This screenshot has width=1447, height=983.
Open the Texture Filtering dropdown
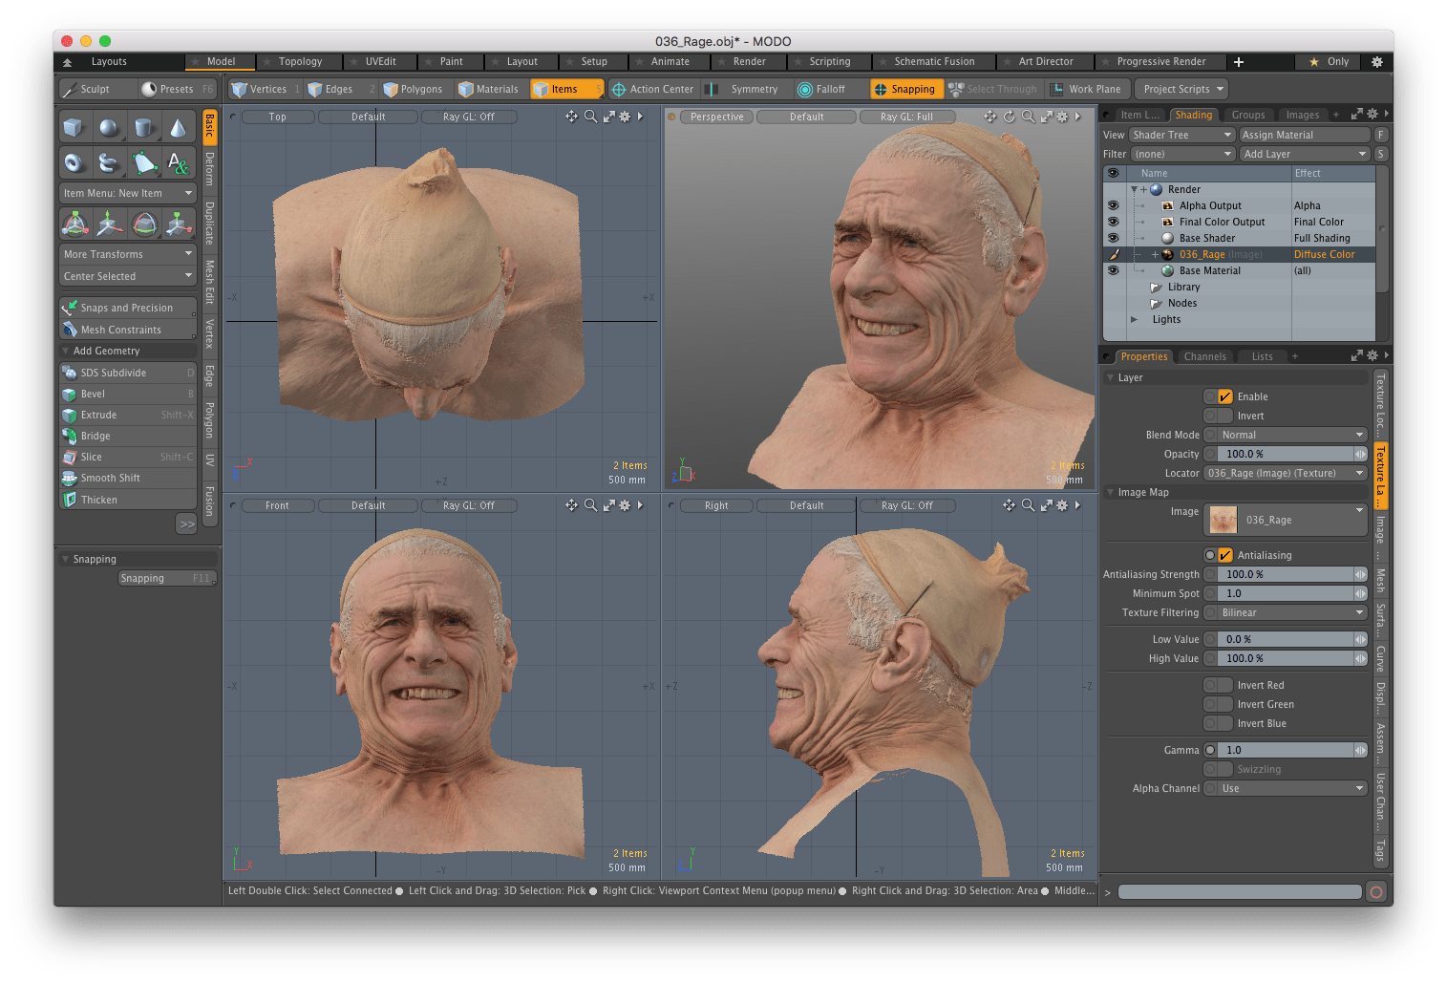point(1286,612)
